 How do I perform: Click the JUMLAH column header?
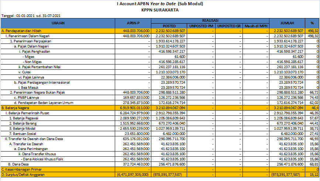tap(287, 23)
